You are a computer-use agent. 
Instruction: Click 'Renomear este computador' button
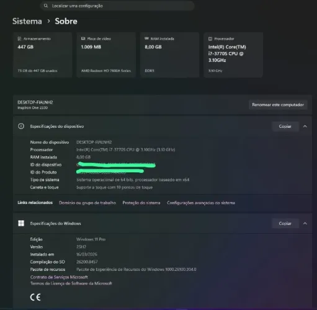click(278, 105)
